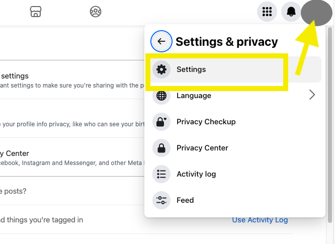Open Feed preferences menu item
This screenshot has height=244, width=335.
coord(185,200)
